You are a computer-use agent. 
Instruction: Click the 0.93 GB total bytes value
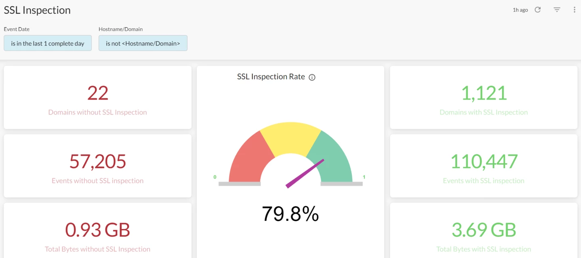(x=98, y=230)
